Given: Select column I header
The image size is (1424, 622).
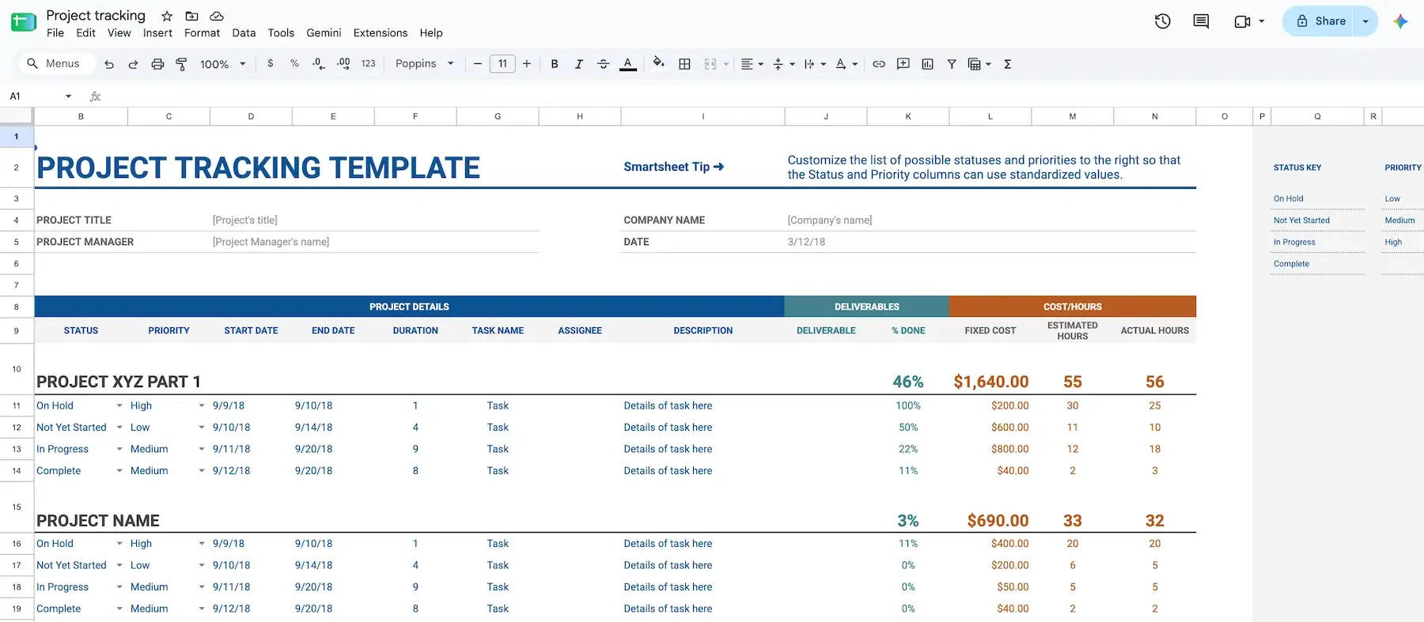Looking at the screenshot, I should 703,116.
